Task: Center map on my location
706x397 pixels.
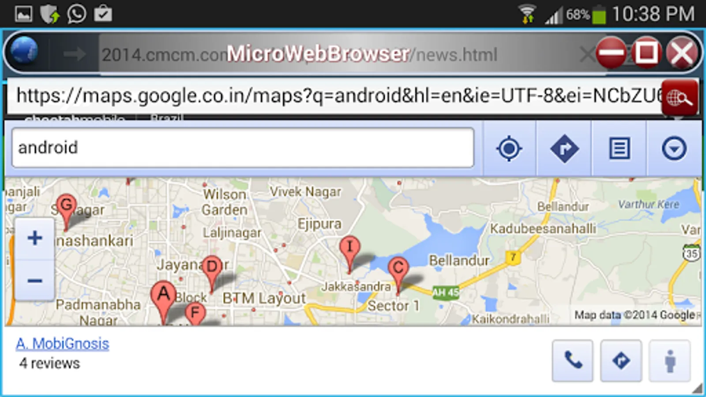Action: point(509,148)
